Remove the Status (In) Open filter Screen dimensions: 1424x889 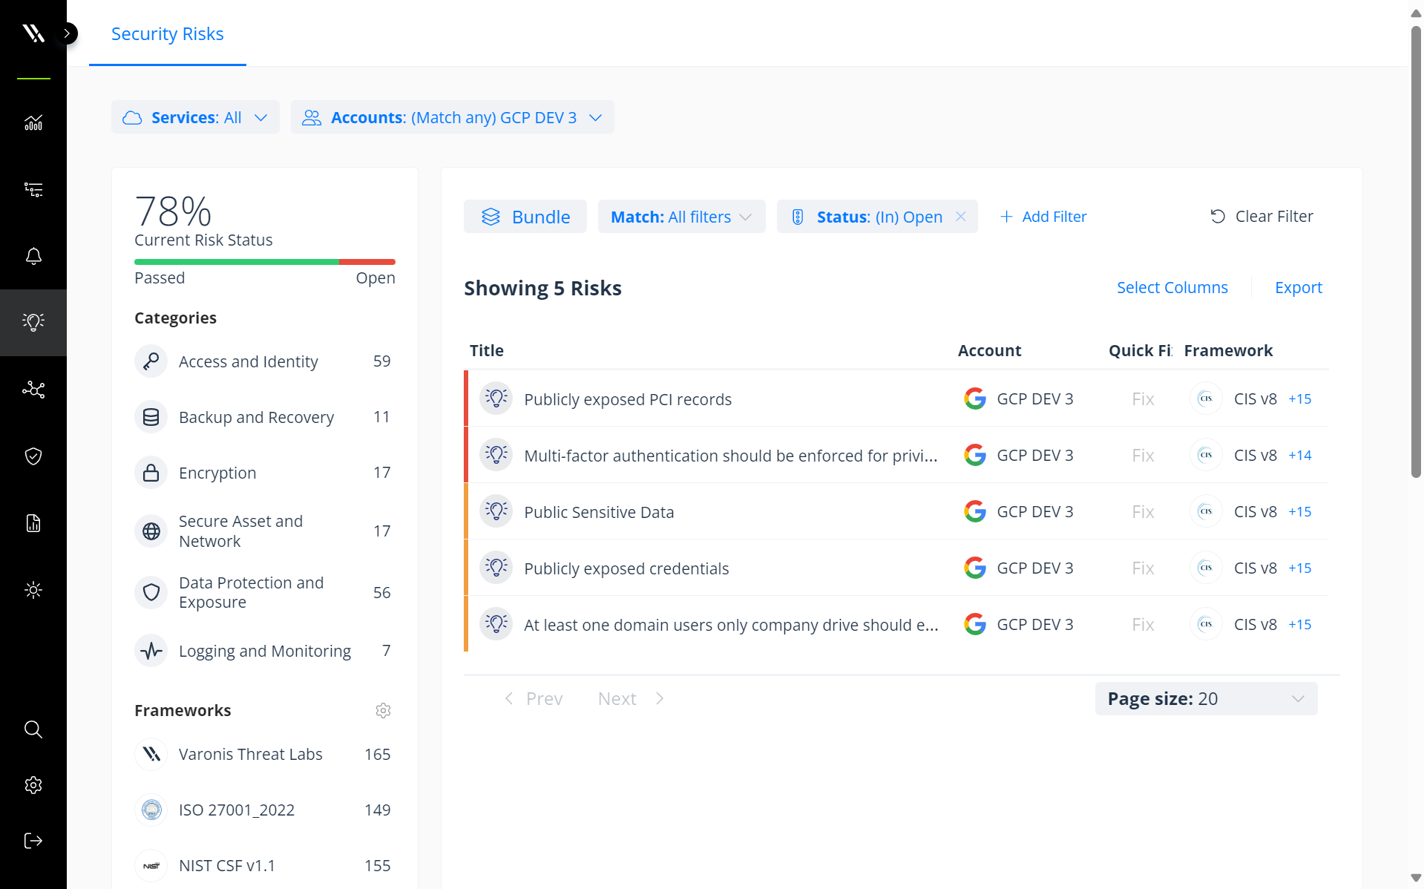[x=960, y=216]
